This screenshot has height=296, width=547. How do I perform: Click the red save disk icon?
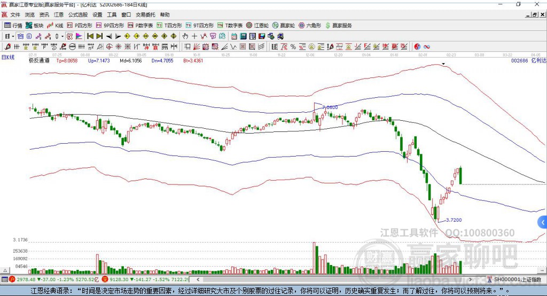262,36
